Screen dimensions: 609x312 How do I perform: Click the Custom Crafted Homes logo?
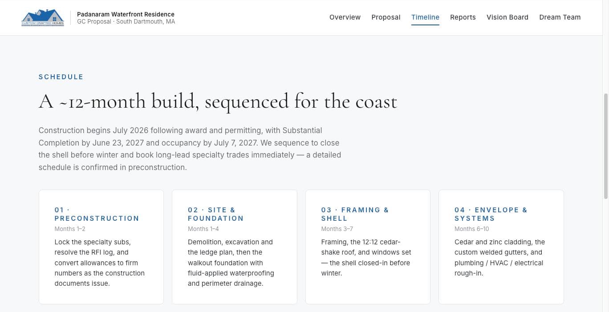point(43,18)
